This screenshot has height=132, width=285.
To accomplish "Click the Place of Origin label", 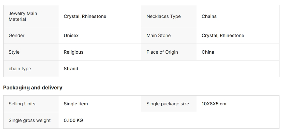I will click(162, 52).
